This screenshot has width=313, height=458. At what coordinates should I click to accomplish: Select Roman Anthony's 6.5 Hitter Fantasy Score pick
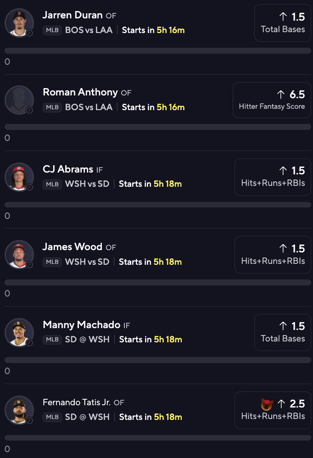pyautogui.click(x=272, y=100)
